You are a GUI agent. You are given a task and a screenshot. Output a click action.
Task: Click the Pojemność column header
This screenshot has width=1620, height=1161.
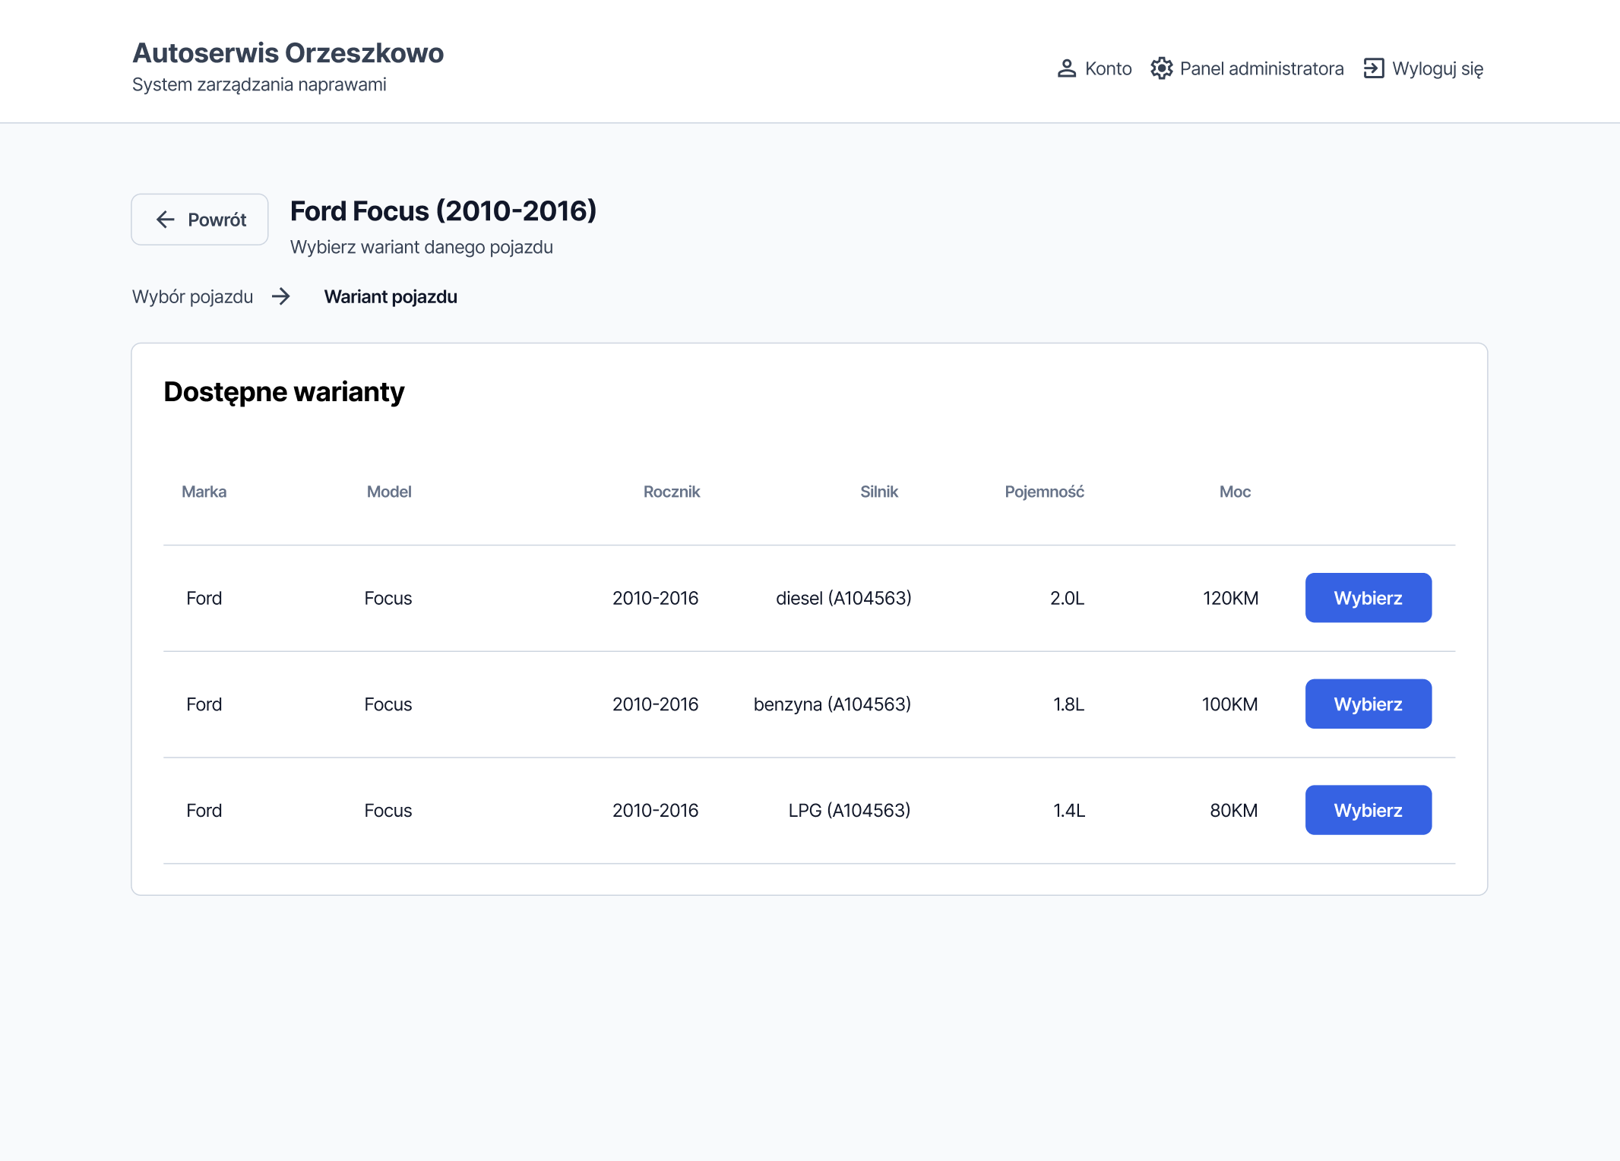click(1045, 492)
